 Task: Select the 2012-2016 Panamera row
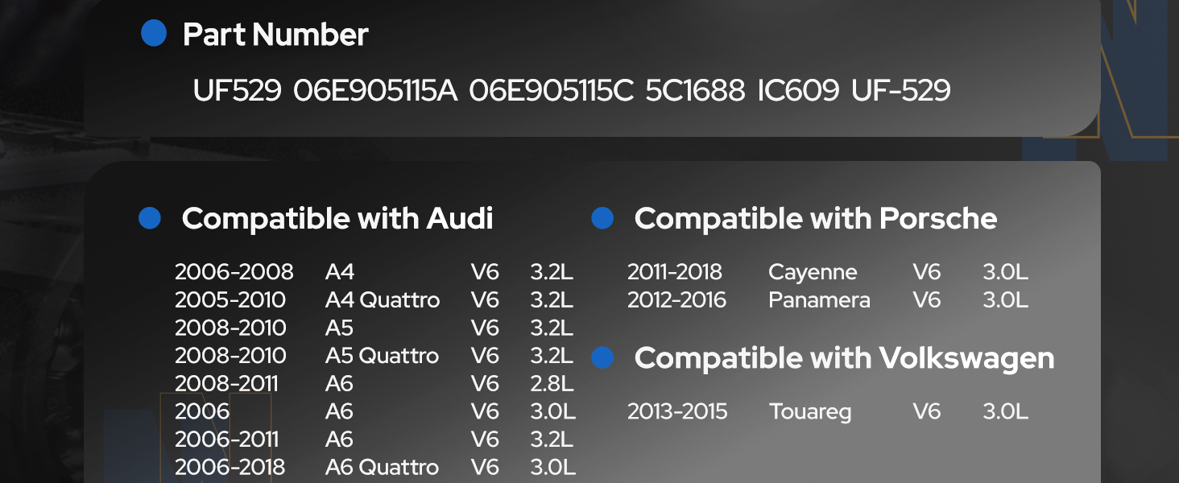click(828, 300)
